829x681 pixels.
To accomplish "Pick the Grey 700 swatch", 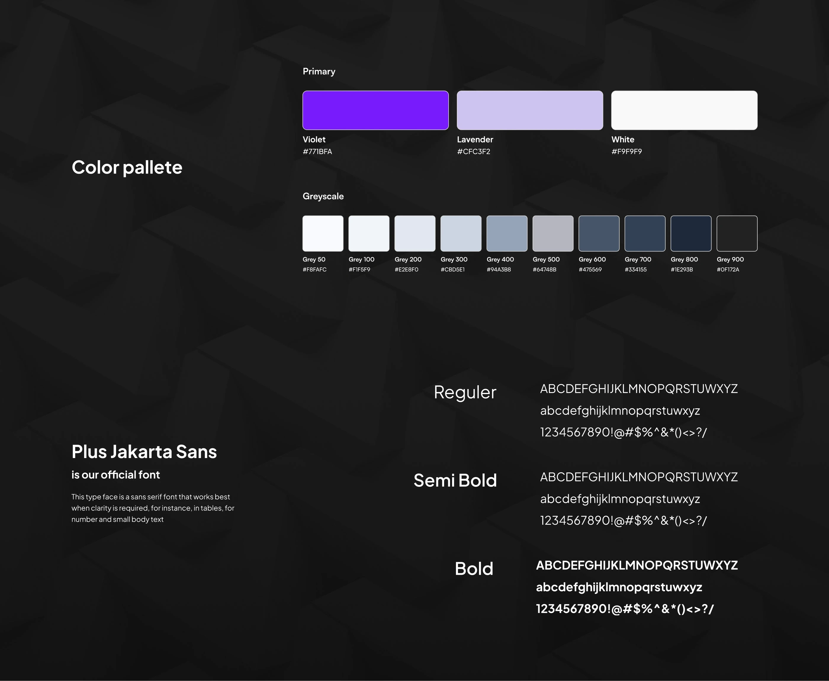I will click(x=645, y=233).
